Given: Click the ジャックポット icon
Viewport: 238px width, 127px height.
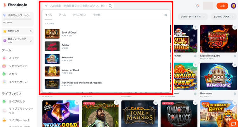Looking at the screenshot, I should [x=4, y=66].
